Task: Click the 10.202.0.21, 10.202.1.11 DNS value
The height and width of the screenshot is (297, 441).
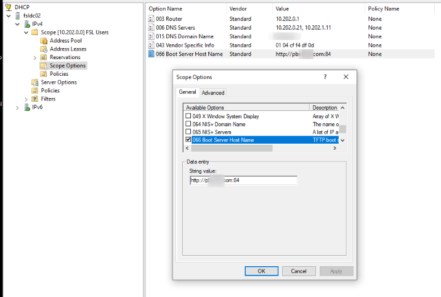Action: coord(303,28)
